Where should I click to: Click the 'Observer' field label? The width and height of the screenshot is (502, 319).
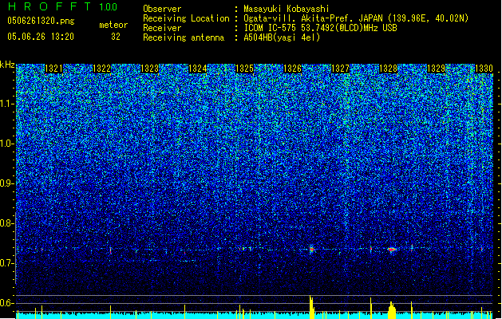pyautogui.click(x=162, y=9)
